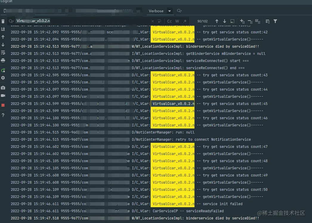Click log line 'try get service status count:50'
This screenshot has width=312, height=223.
139,190
